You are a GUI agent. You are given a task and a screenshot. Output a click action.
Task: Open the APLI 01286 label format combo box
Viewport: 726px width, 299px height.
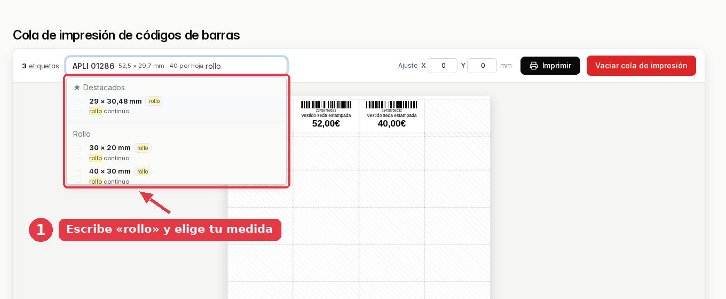point(176,66)
